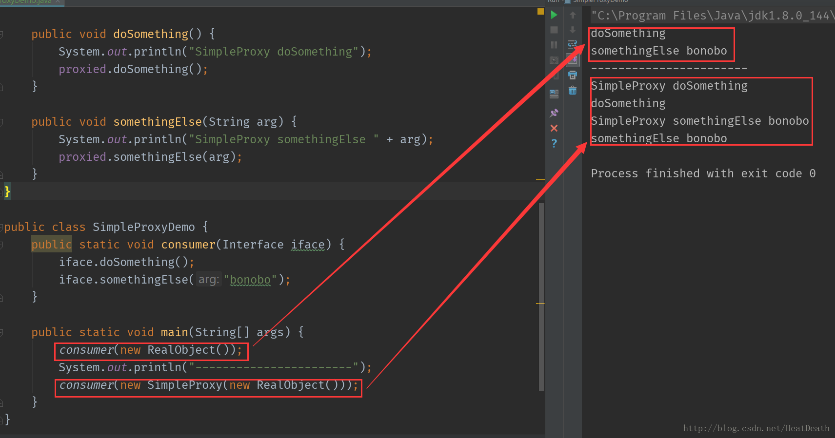Click the first "somethingElse bonobo" console line
This screenshot has height=438, width=835.
(659, 51)
